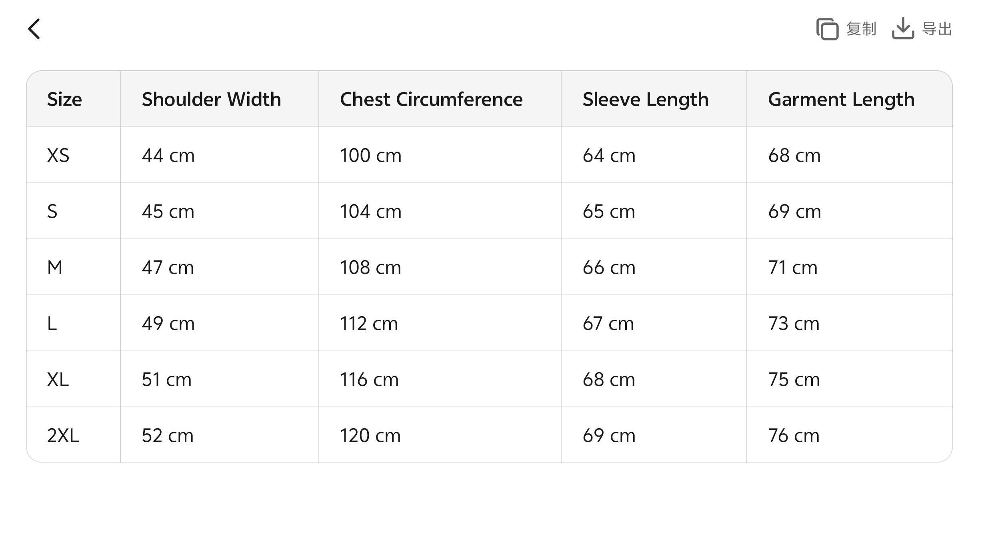Screen dimensions: 992x553
Task: Select the Chest Circumference header cell
Action: coord(431,99)
